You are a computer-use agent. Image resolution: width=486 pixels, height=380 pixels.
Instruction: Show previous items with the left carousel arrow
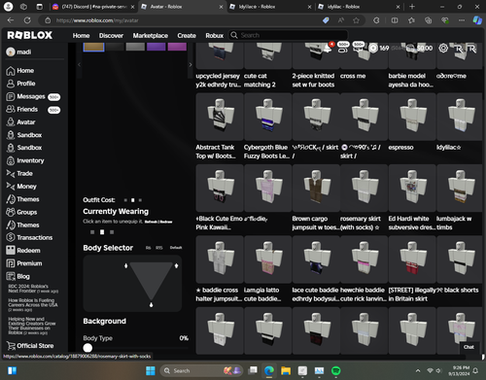(x=80, y=65)
